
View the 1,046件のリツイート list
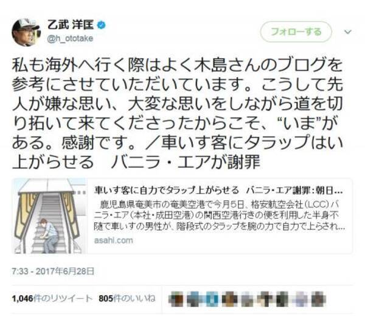tap(52, 298)
